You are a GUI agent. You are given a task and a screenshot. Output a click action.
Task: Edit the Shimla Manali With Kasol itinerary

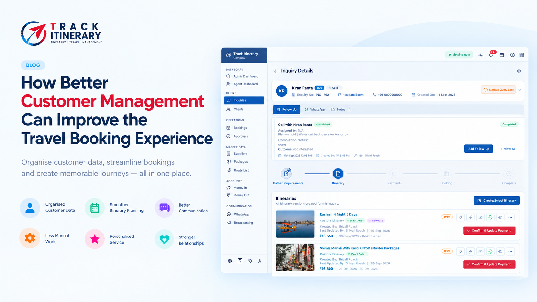pos(461,251)
